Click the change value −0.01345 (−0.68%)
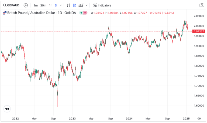 (x=161, y=13)
